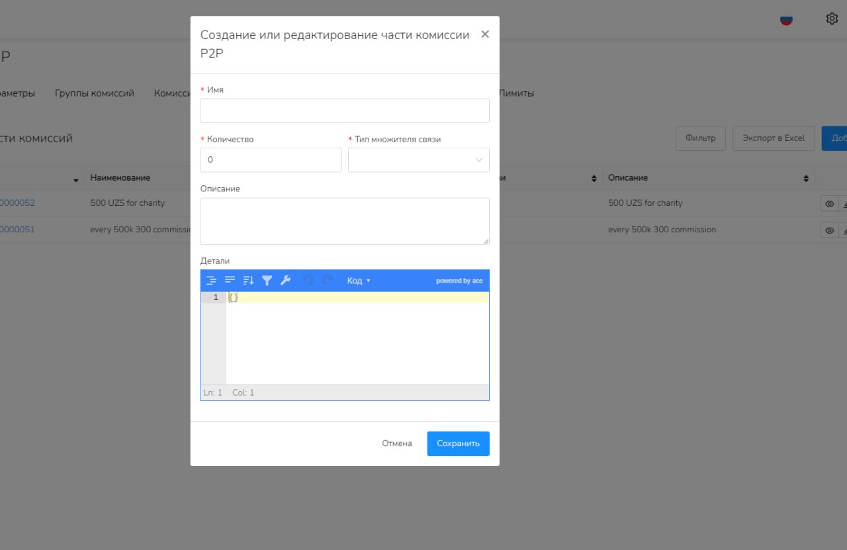Image resolution: width=847 pixels, height=550 pixels.
Task: Sort by the Описание column arrows
Action: (806, 179)
